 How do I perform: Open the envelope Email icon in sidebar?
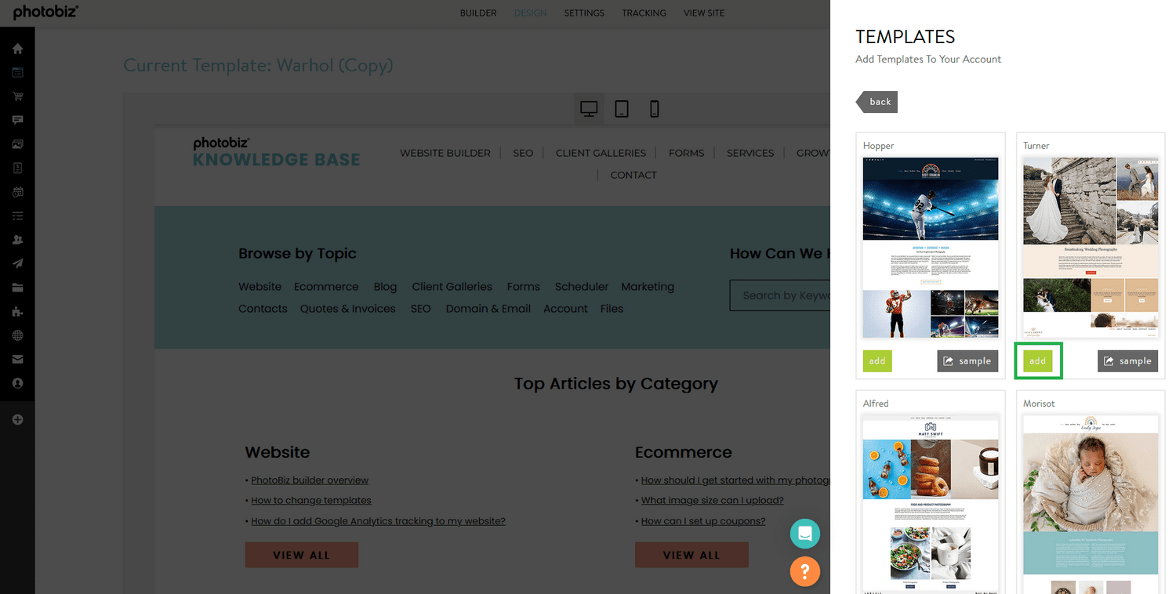17,359
